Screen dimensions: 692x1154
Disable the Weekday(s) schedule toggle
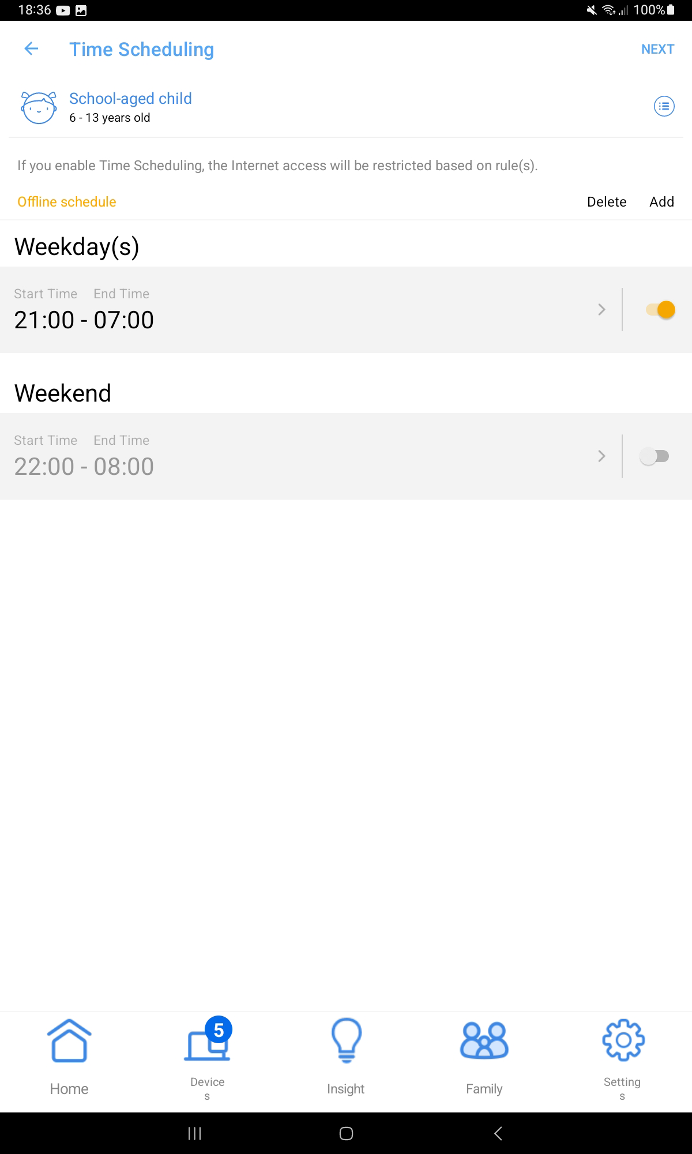coord(660,310)
